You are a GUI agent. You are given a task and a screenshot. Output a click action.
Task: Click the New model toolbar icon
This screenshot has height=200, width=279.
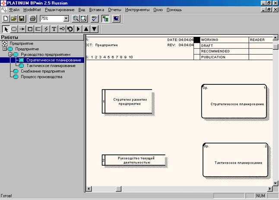[x=6, y=18]
